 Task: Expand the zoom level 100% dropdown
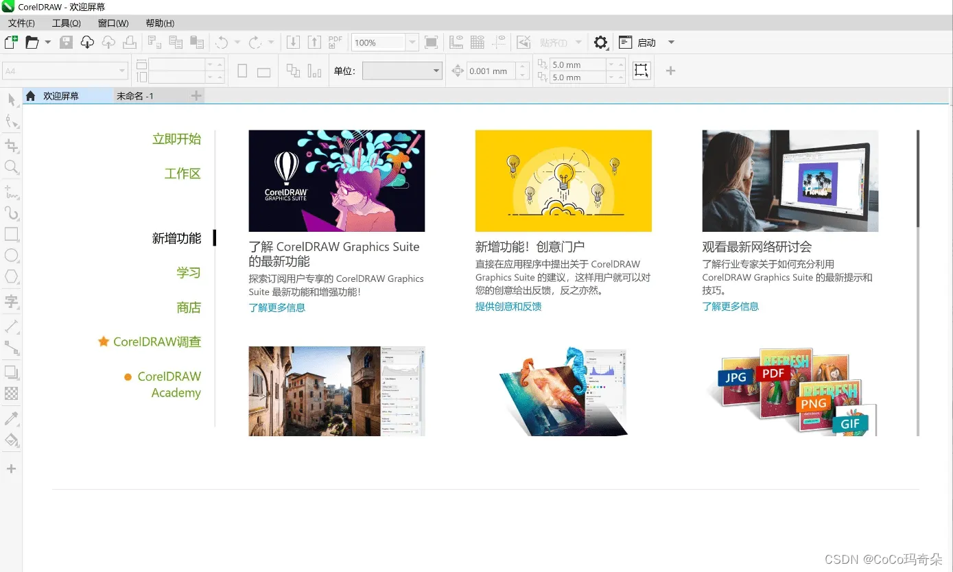[412, 43]
